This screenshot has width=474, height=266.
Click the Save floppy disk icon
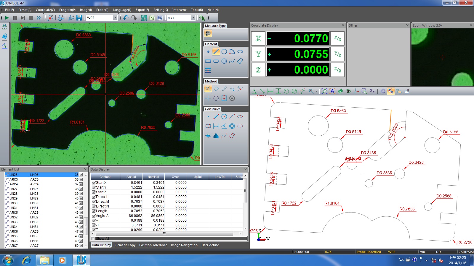79,18
